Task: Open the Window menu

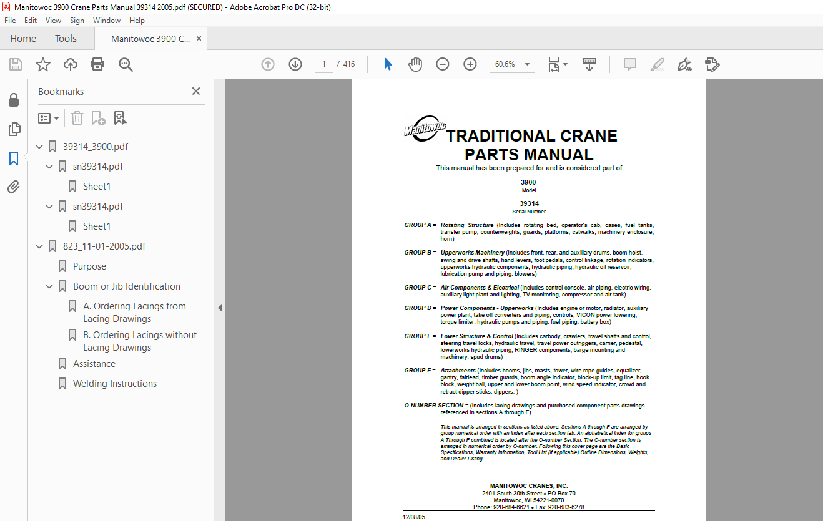Action: point(107,21)
